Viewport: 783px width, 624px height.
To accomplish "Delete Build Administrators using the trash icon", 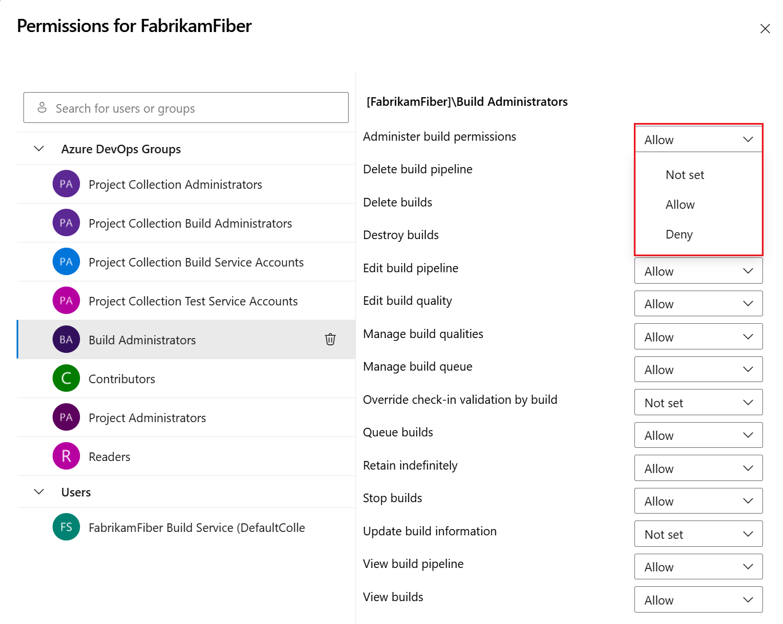I will pyautogui.click(x=330, y=339).
